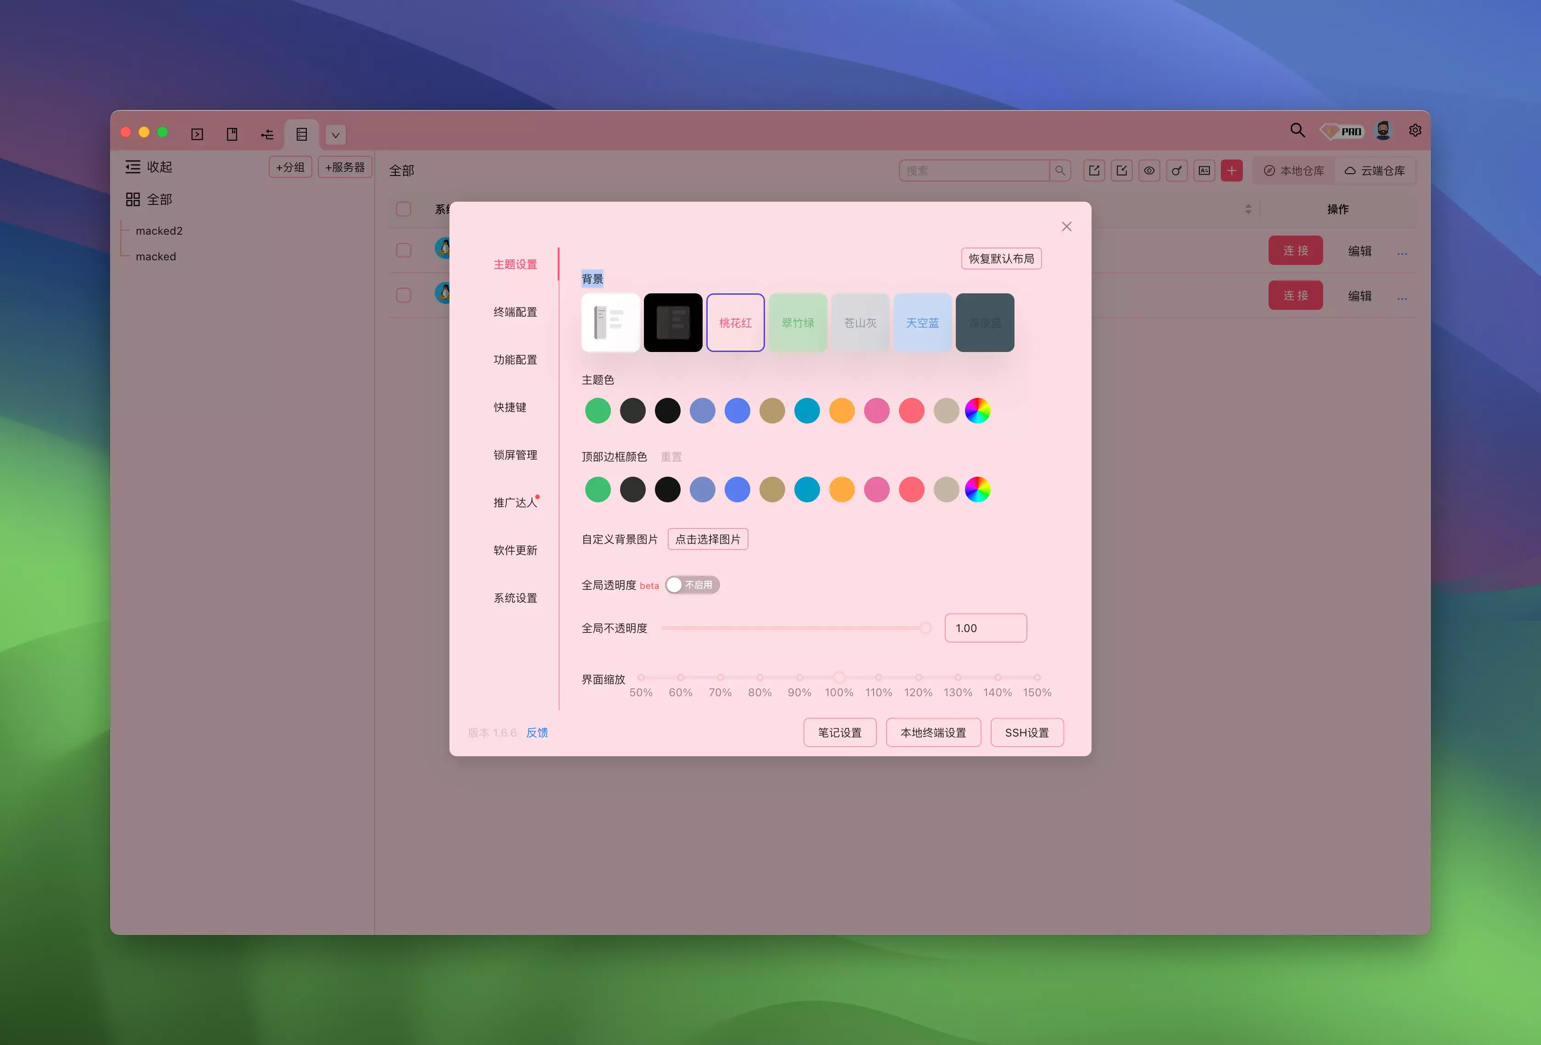
Task: Switch to 终端配置 settings tab
Action: coord(515,312)
